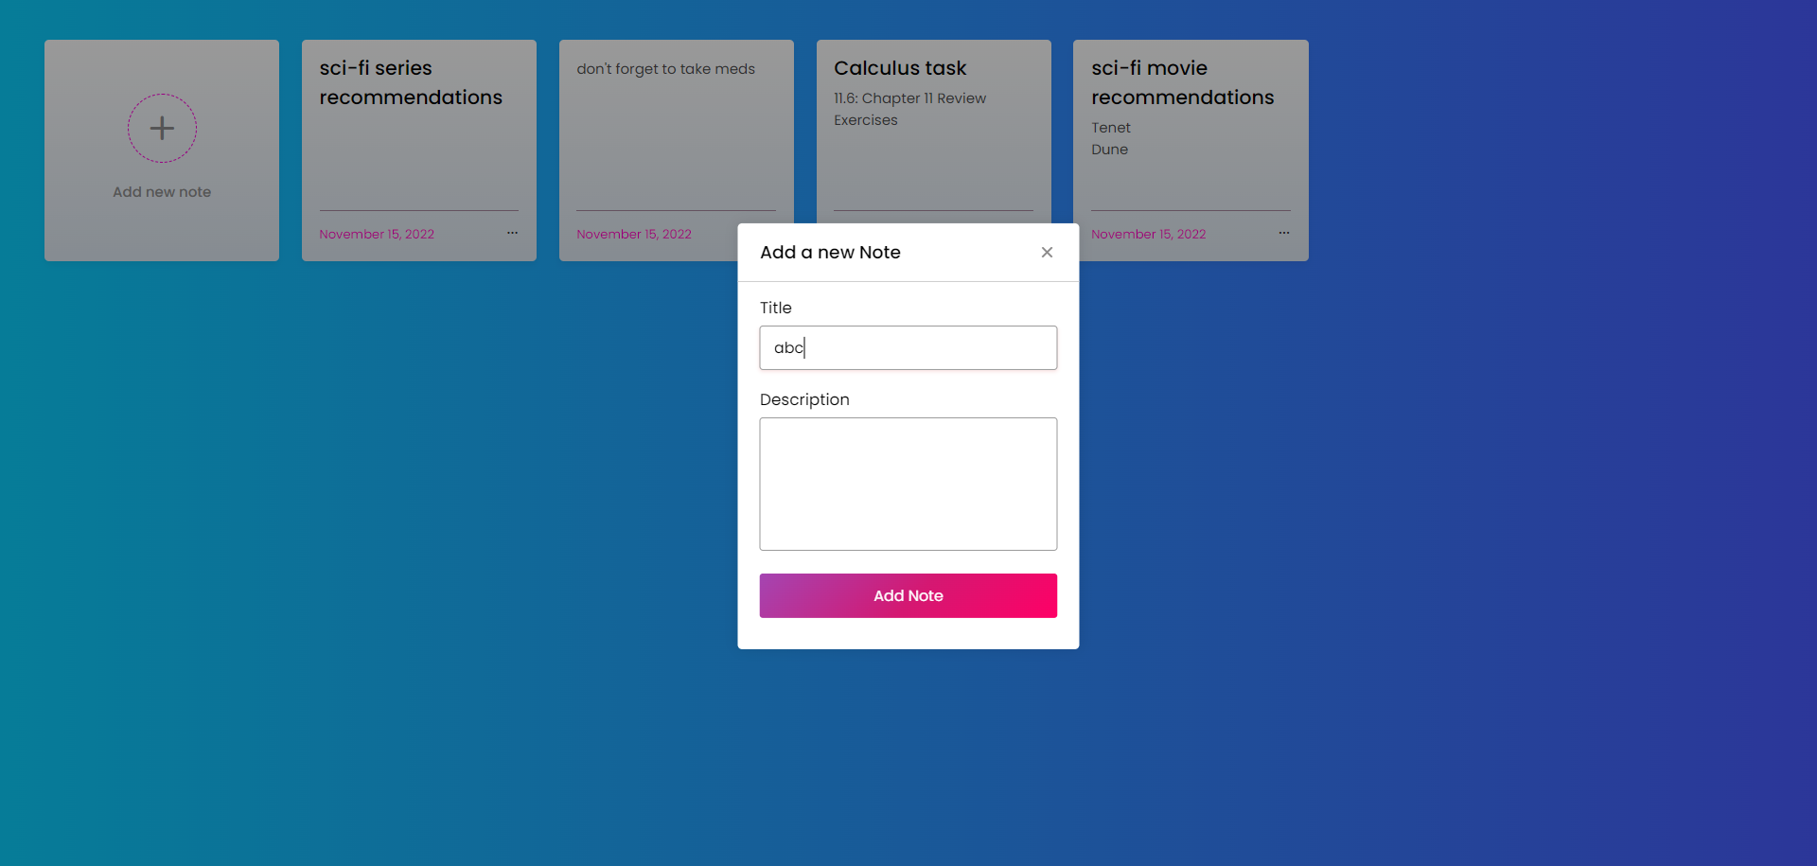Click the gradient Add Note bar
Image resolution: width=1817 pixels, height=866 pixels.
click(x=908, y=595)
